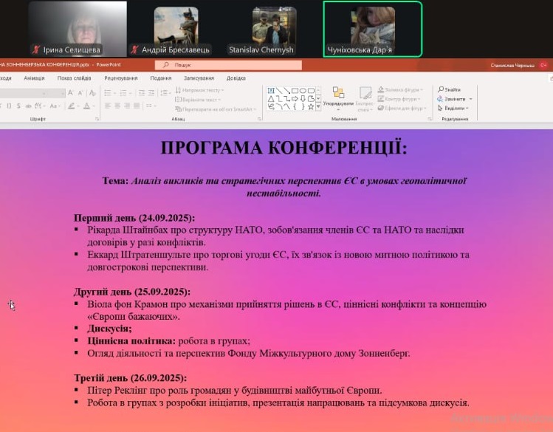Click the Find (Знайти) magnifier icon
The height and width of the screenshot is (432, 553).
click(441, 90)
